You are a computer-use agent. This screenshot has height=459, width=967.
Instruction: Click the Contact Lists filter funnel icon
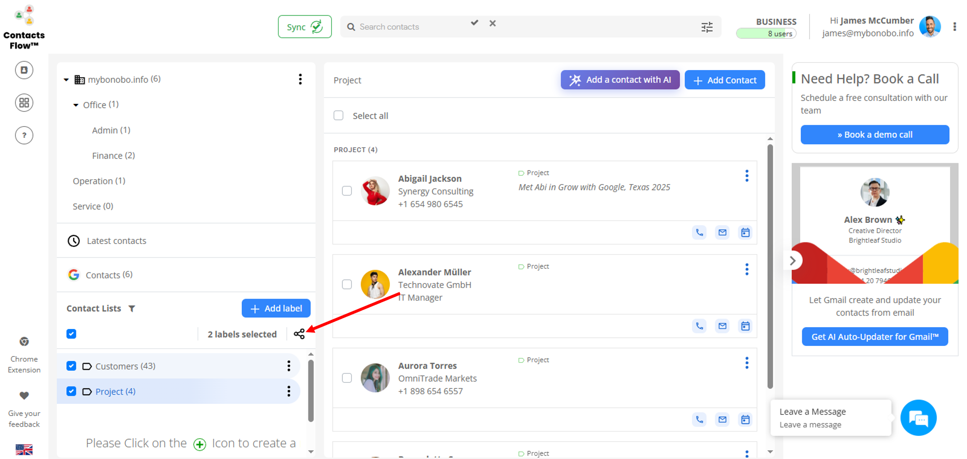tap(132, 308)
